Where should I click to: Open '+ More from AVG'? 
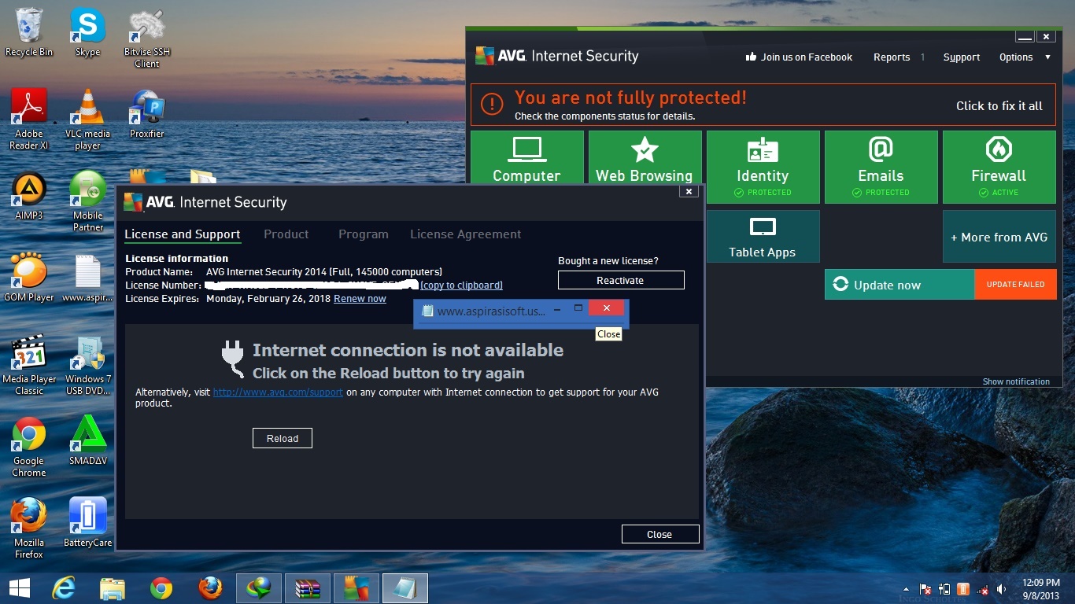pos(999,236)
